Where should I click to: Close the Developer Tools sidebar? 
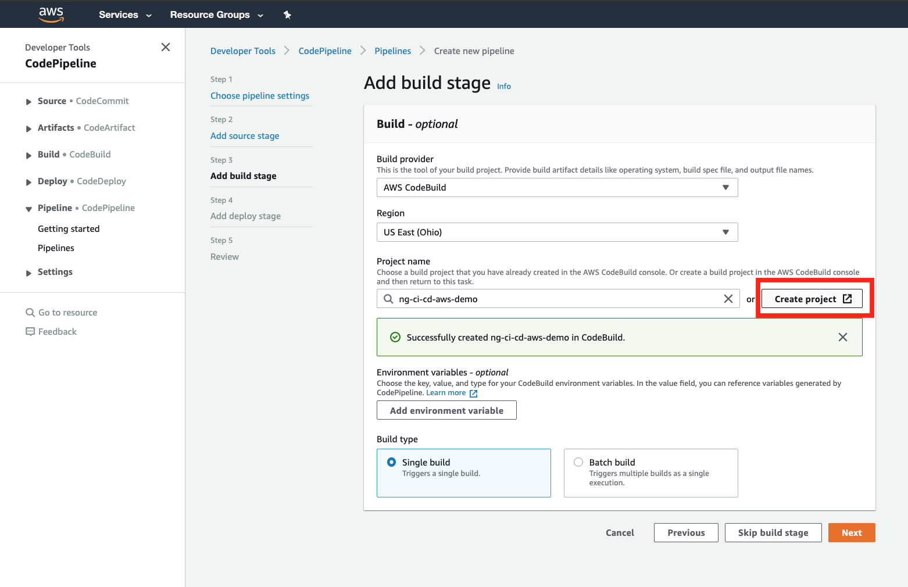(166, 47)
